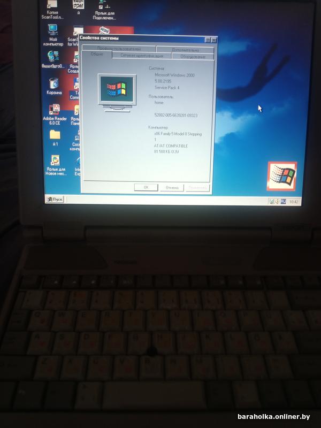Open the network globe desktop icon

point(53,59)
